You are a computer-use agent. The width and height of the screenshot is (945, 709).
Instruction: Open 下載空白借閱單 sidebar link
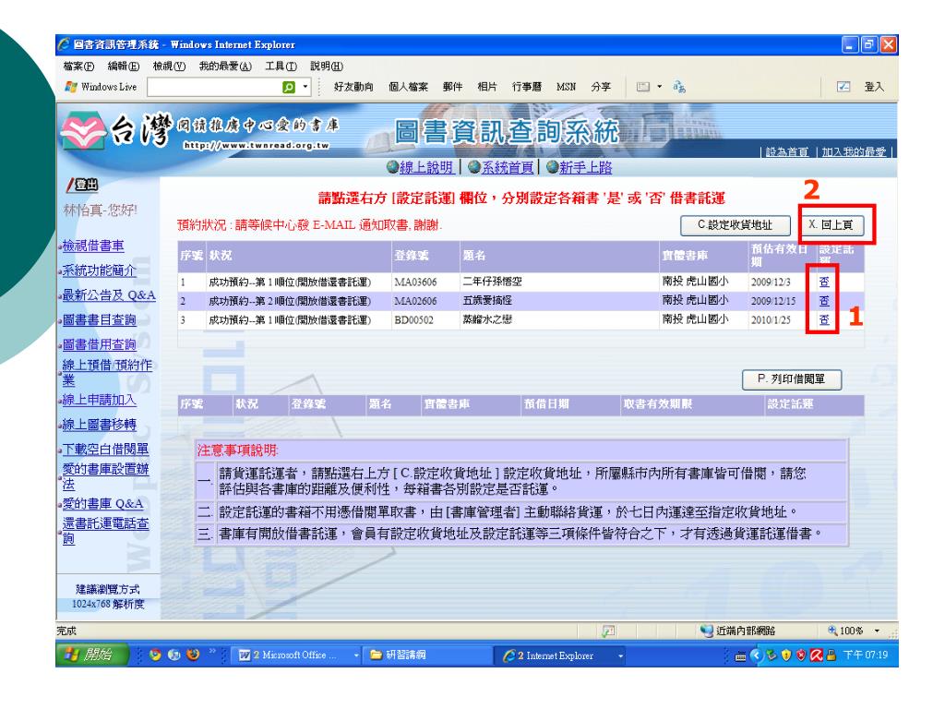105,450
